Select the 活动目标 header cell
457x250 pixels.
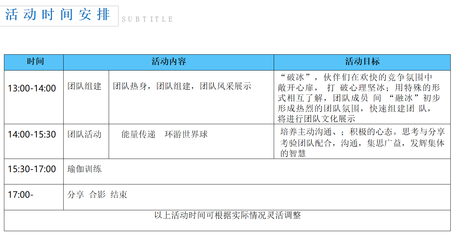click(x=362, y=62)
